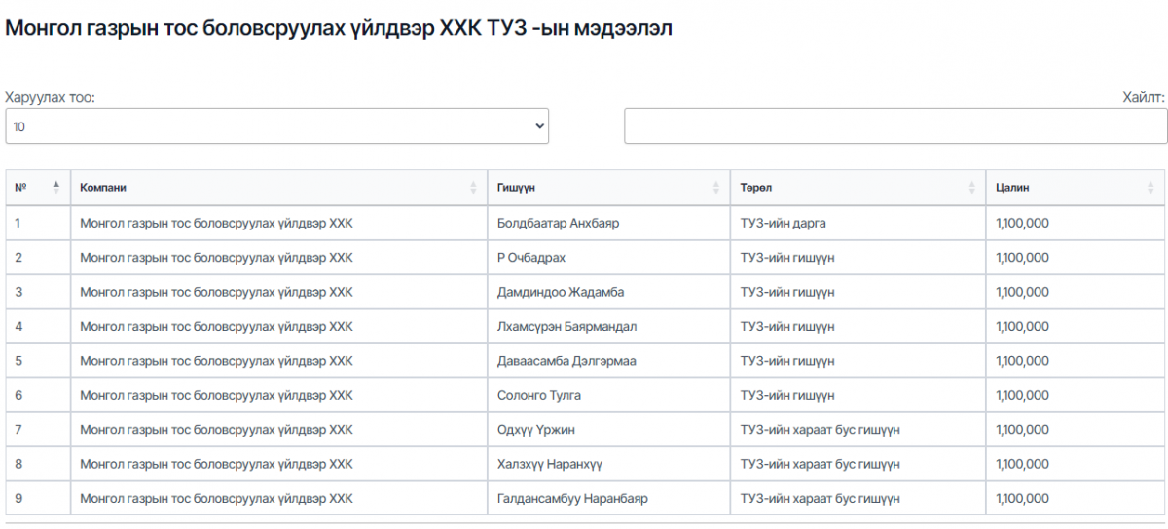Click Лхамсүрэн Баярмандал member name
Viewport: 1168px width, 529px height.
tap(566, 327)
